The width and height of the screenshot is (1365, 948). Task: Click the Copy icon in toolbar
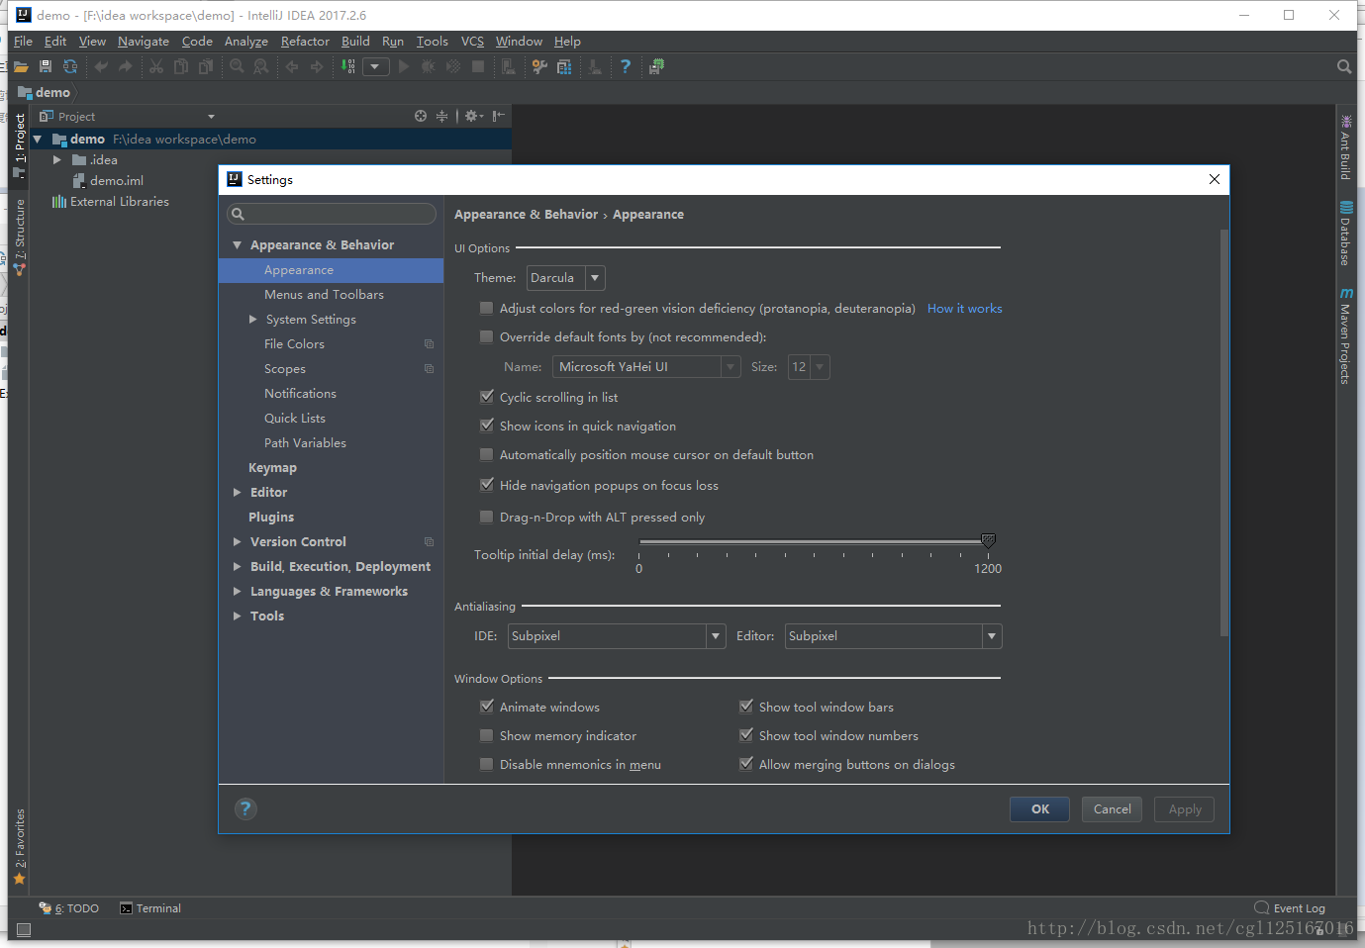(x=181, y=66)
